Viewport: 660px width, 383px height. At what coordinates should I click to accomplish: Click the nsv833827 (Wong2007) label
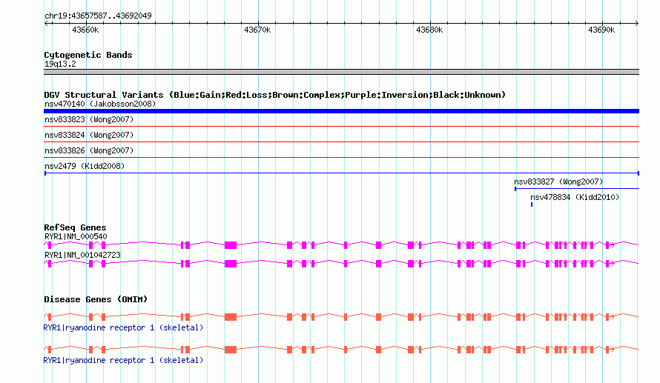tap(558, 181)
